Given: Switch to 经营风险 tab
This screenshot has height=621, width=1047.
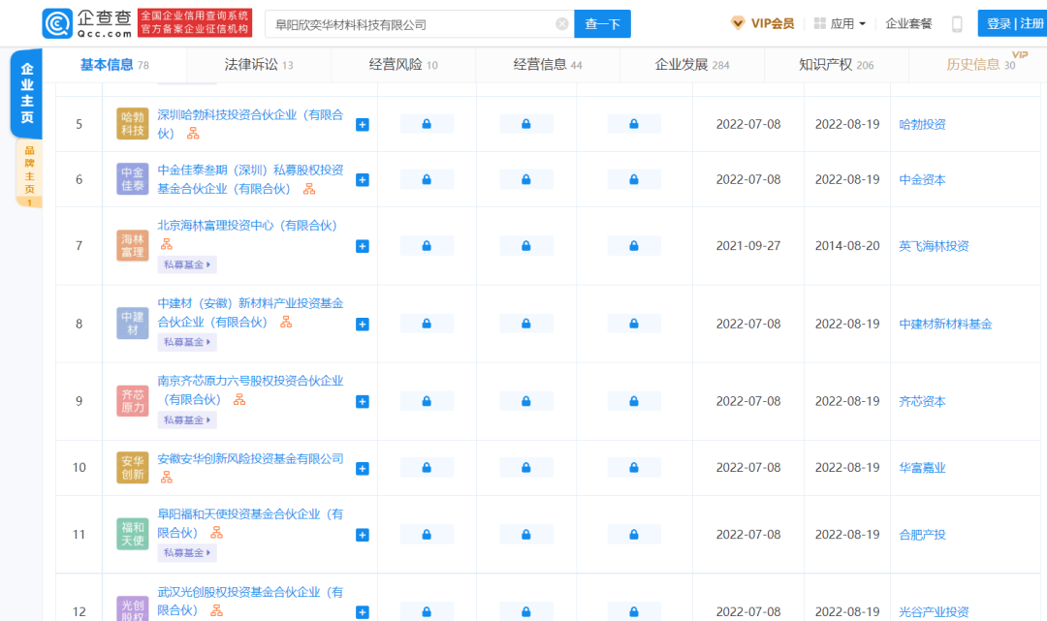Looking at the screenshot, I should 402,65.
